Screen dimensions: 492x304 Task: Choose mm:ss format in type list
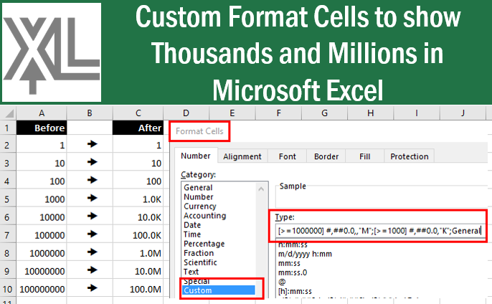289,263
